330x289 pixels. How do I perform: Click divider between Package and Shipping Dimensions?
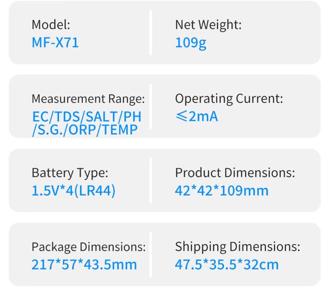pyautogui.click(x=150, y=255)
